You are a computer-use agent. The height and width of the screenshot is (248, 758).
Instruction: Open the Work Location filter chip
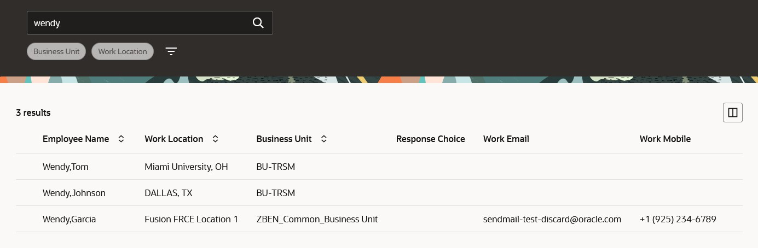point(123,51)
